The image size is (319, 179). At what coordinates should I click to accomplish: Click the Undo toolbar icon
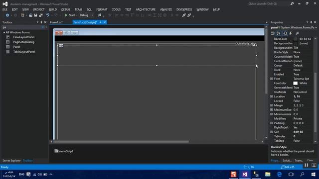(x=48, y=15)
